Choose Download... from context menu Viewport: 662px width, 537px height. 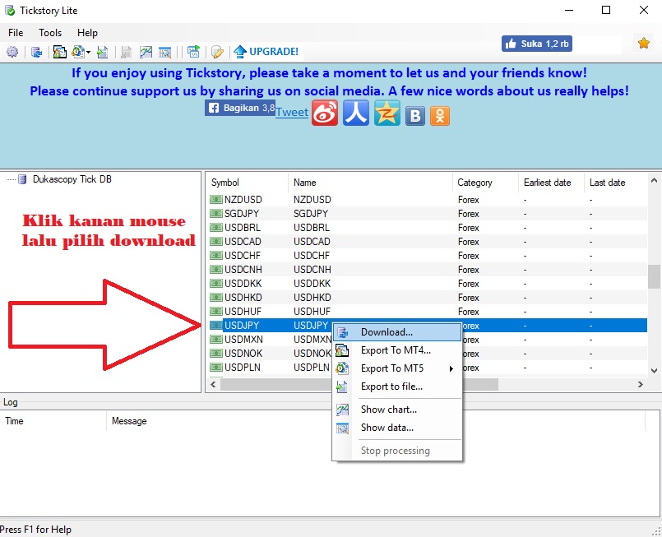[397, 332]
